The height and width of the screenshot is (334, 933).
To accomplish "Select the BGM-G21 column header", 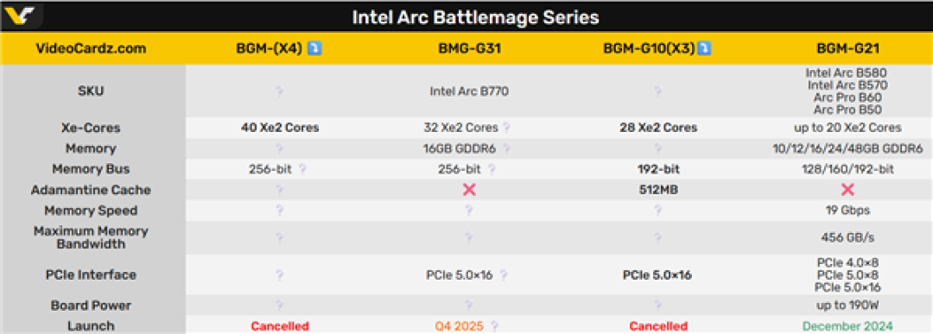I will 848,48.
